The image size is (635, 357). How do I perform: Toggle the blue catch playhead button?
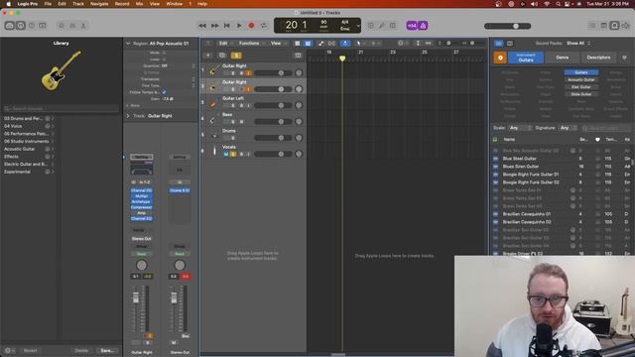345,43
